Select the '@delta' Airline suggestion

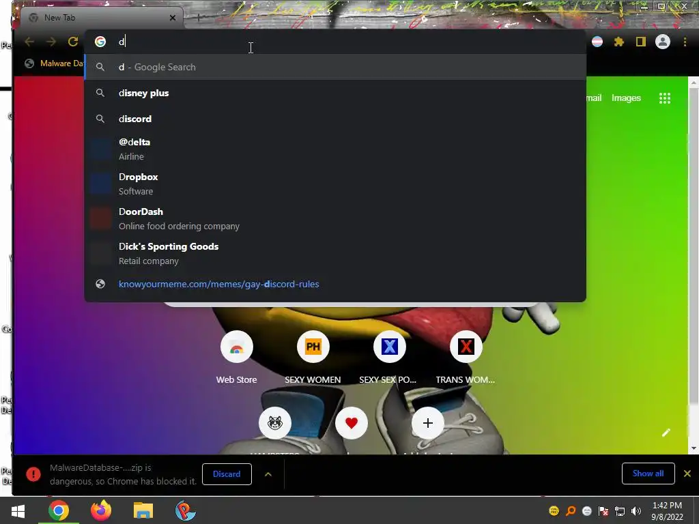pos(335,149)
